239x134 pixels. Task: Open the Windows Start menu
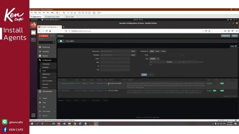point(32,124)
